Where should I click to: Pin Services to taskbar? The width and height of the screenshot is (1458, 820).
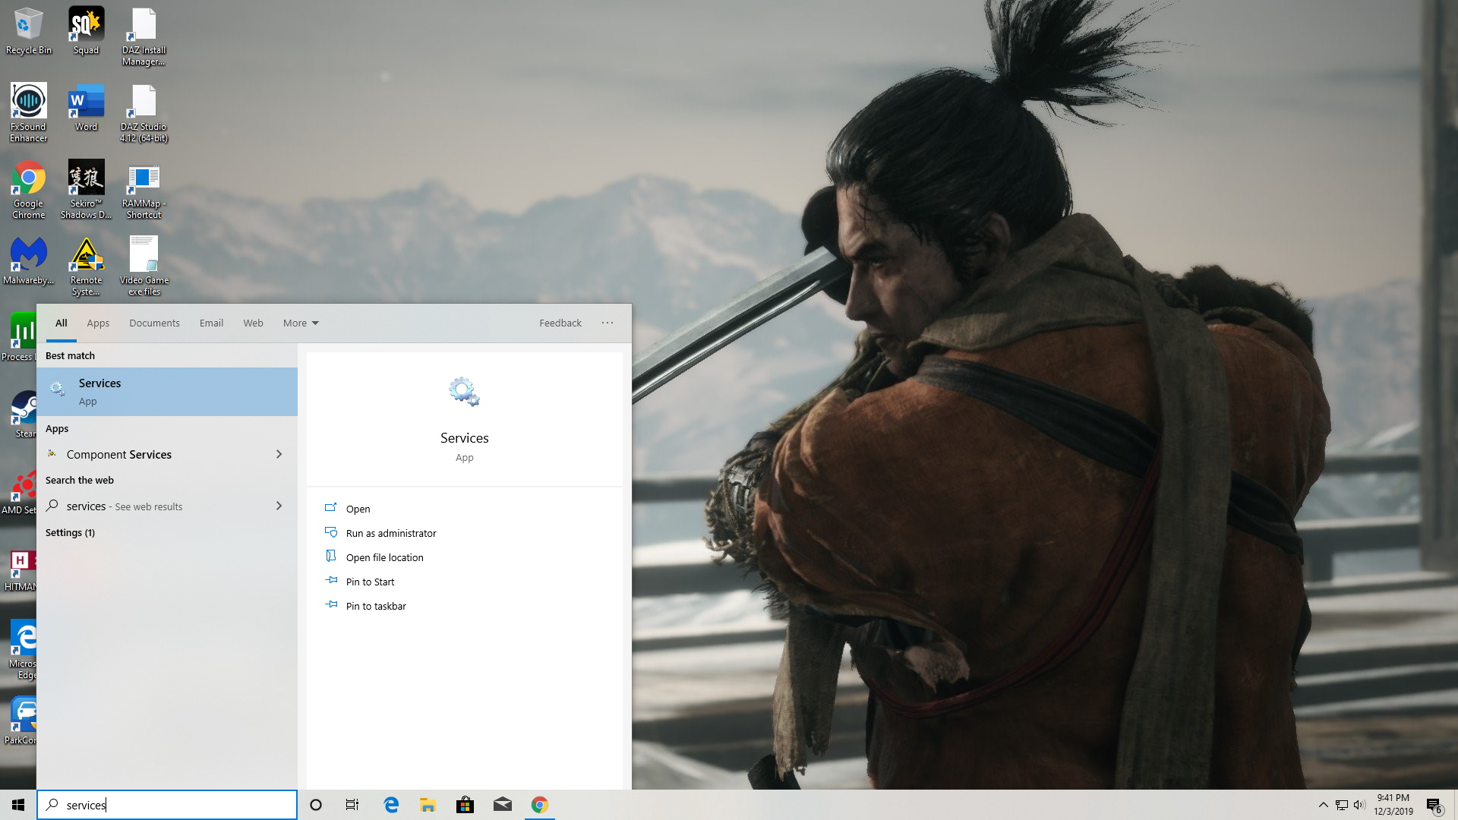[x=376, y=606]
